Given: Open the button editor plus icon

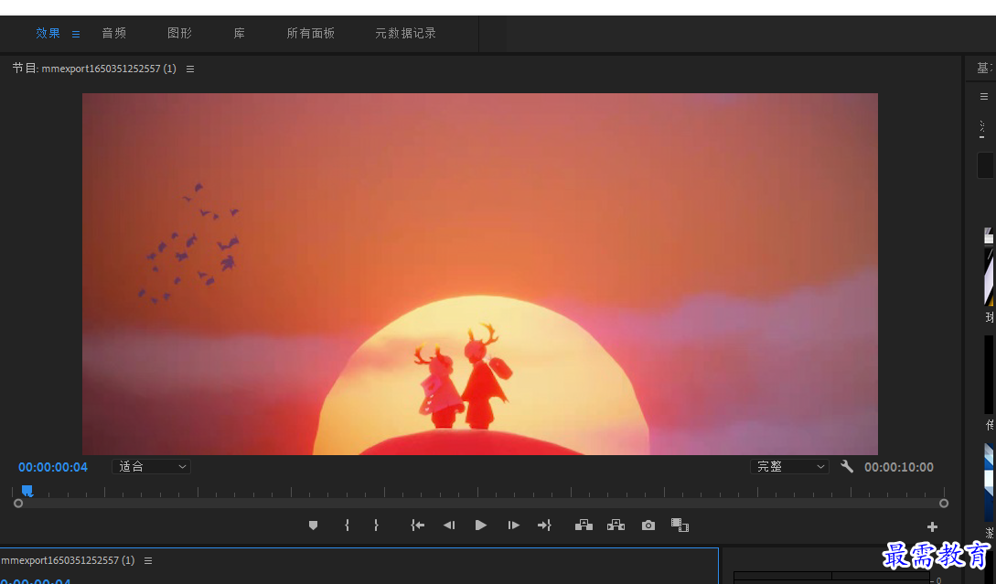Looking at the screenshot, I should 932,526.
